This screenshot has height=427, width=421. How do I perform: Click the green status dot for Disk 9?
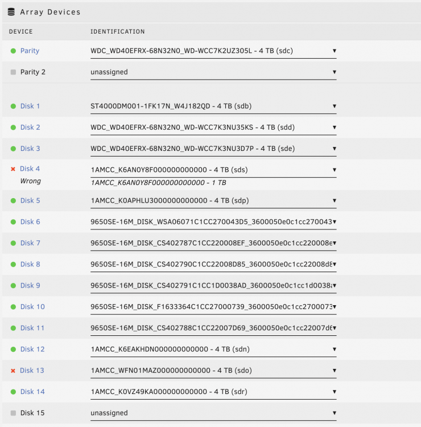tap(13, 286)
